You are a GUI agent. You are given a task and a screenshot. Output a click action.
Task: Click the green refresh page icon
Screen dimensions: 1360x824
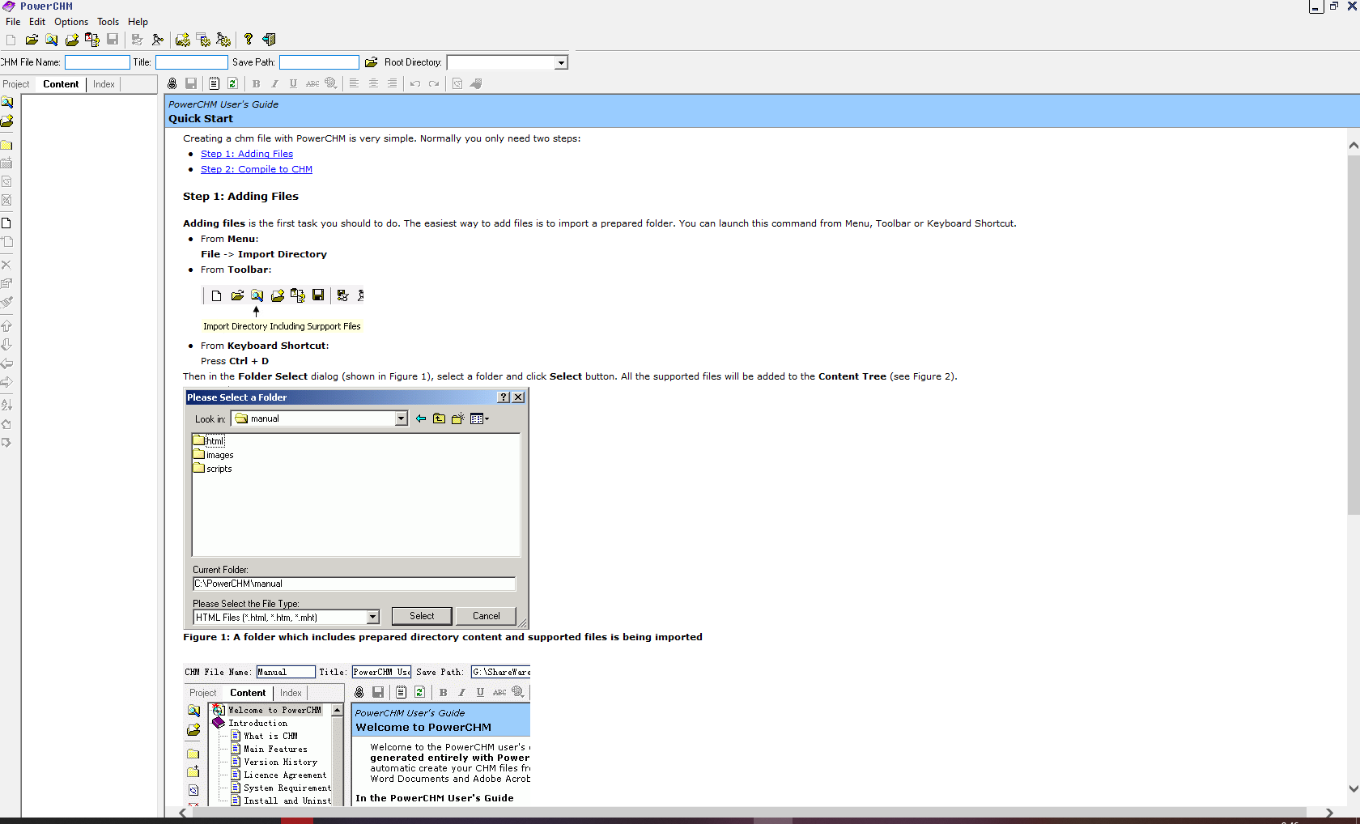click(232, 83)
